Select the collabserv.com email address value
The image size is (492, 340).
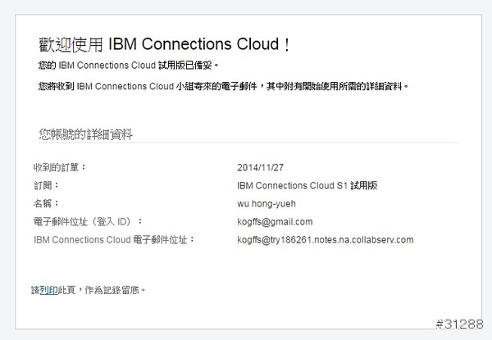coord(325,239)
